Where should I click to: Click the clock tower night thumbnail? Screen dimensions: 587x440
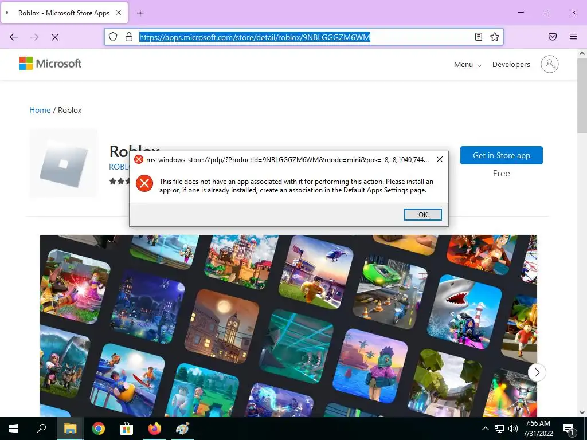point(223,325)
